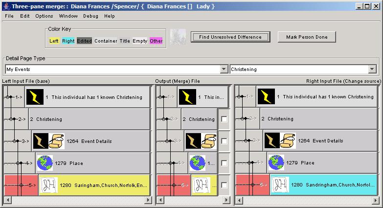The image size is (383, 208).
Task: Click signature icon beside Saringham in left pane
Action: [49, 185]
